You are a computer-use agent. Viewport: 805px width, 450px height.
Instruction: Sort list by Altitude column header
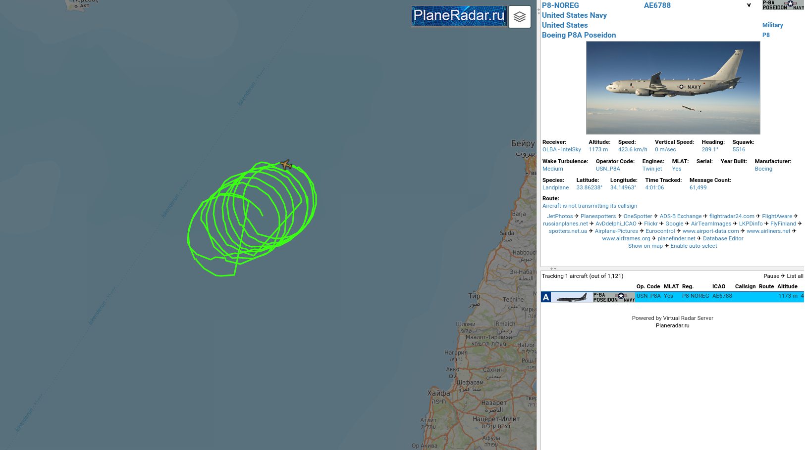point(787,286)
